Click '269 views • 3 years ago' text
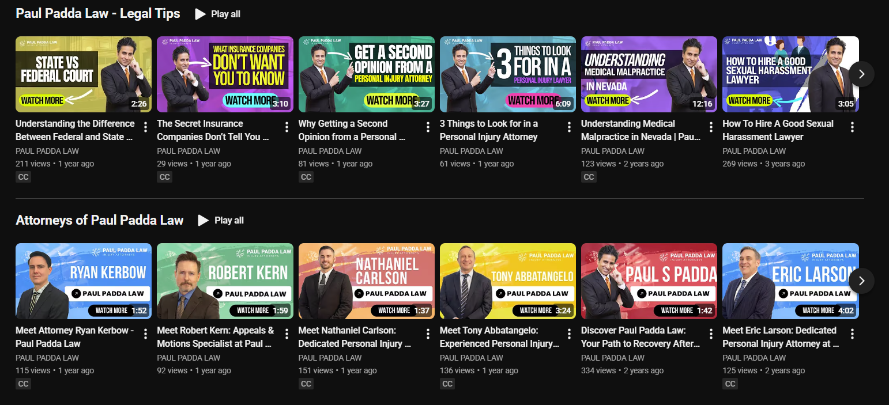This screenshot has height=405, width=889. (764, 164)
